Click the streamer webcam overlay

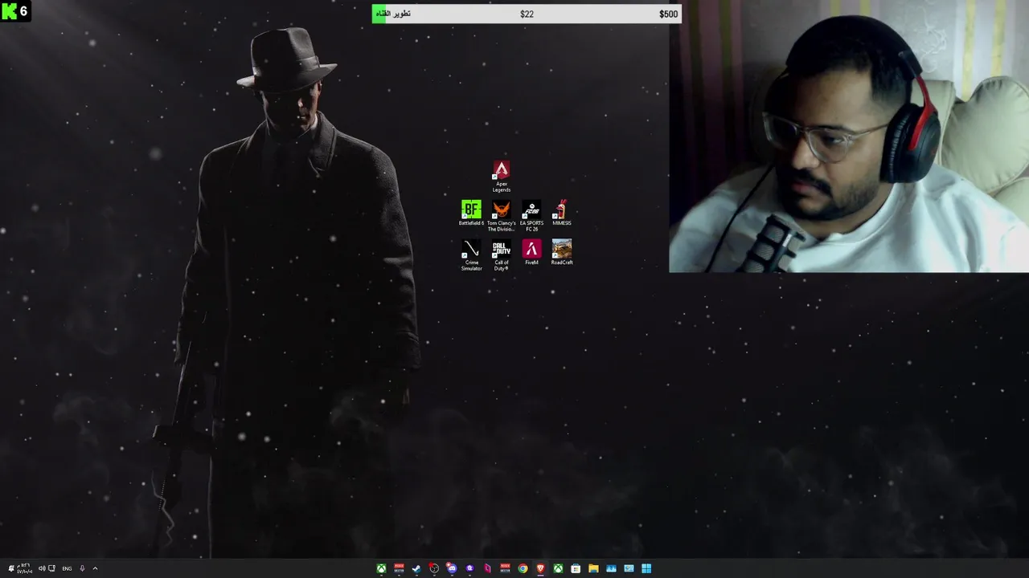(x=849, y=136)
